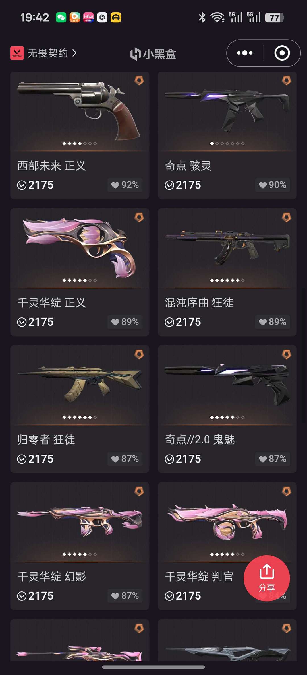Viewport: 307px width, 675px height.
Task: Tap the red share button
Action: pyautogui.click(x=267, y=578)
